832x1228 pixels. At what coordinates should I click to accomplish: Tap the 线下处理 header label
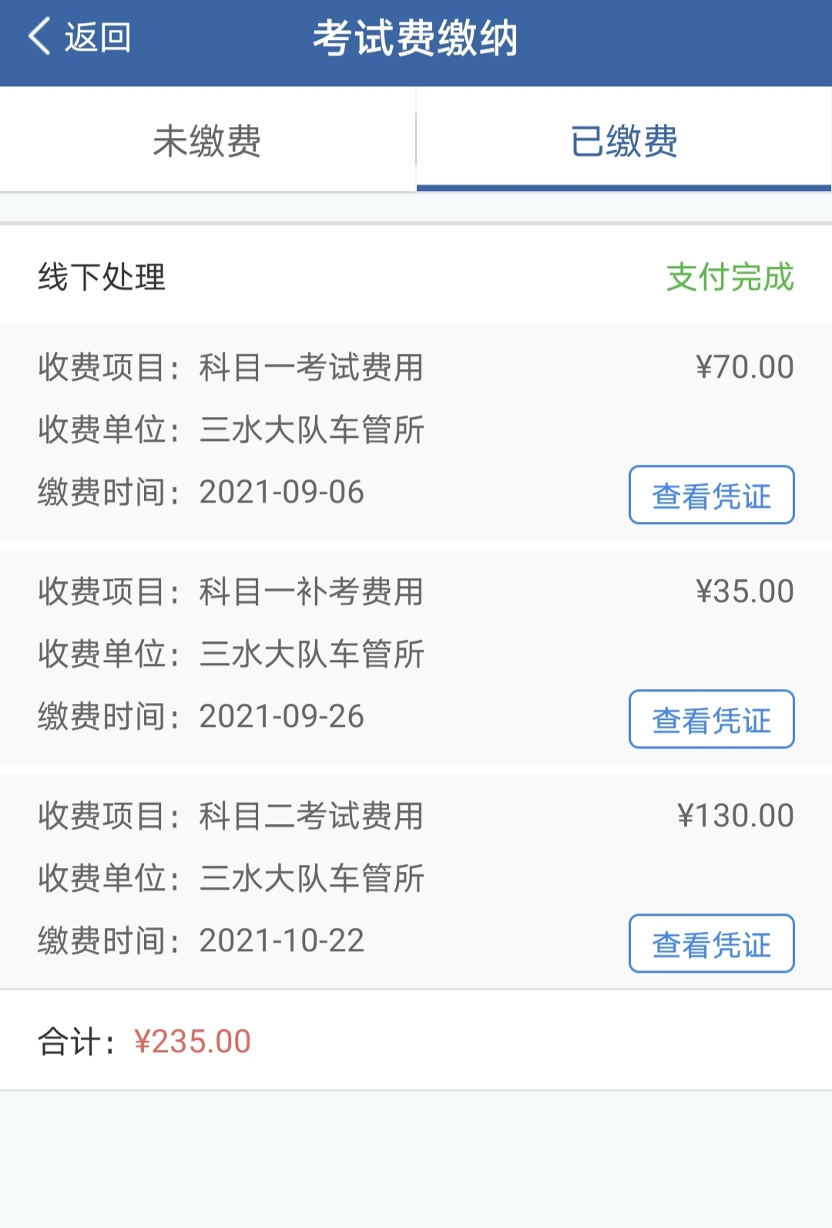(x=102, y=278)
